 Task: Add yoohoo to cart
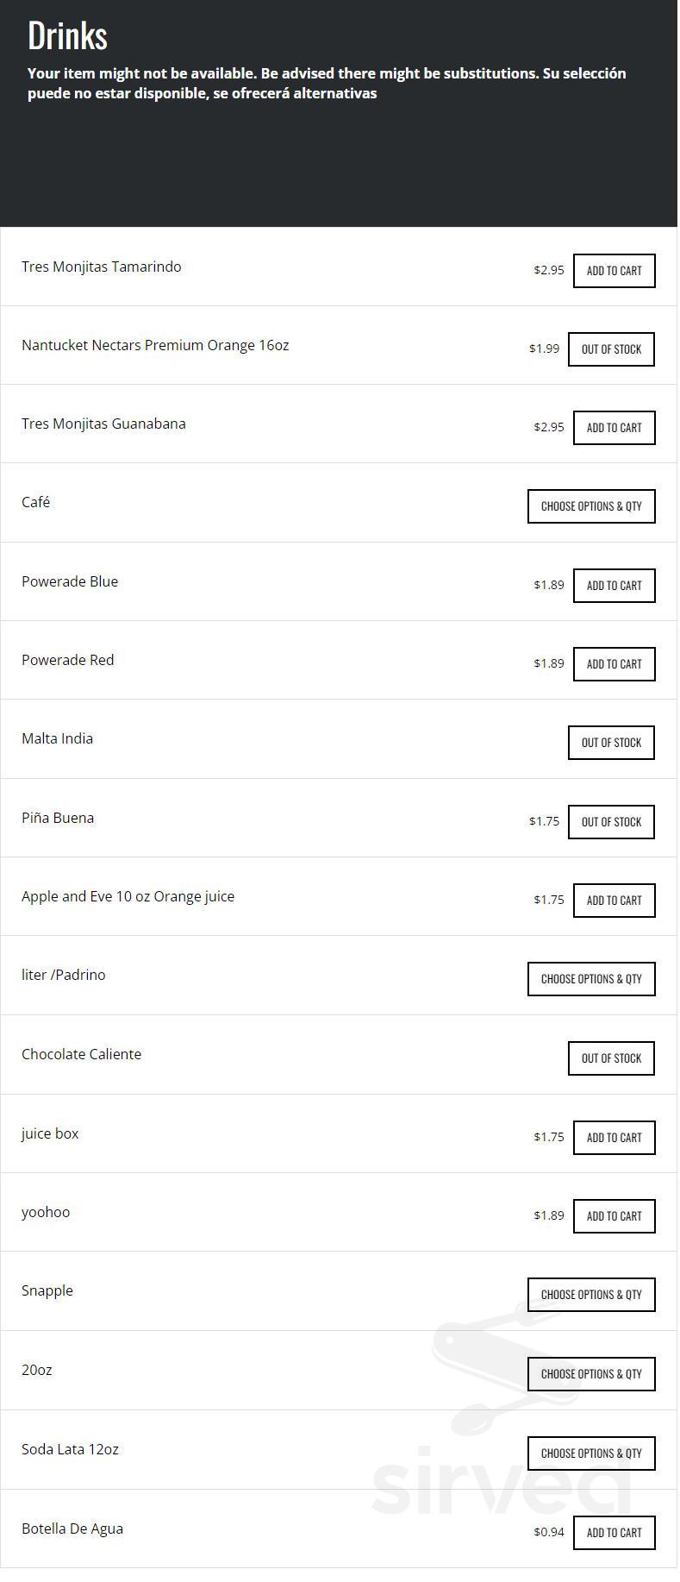(x=614, y=1216)
